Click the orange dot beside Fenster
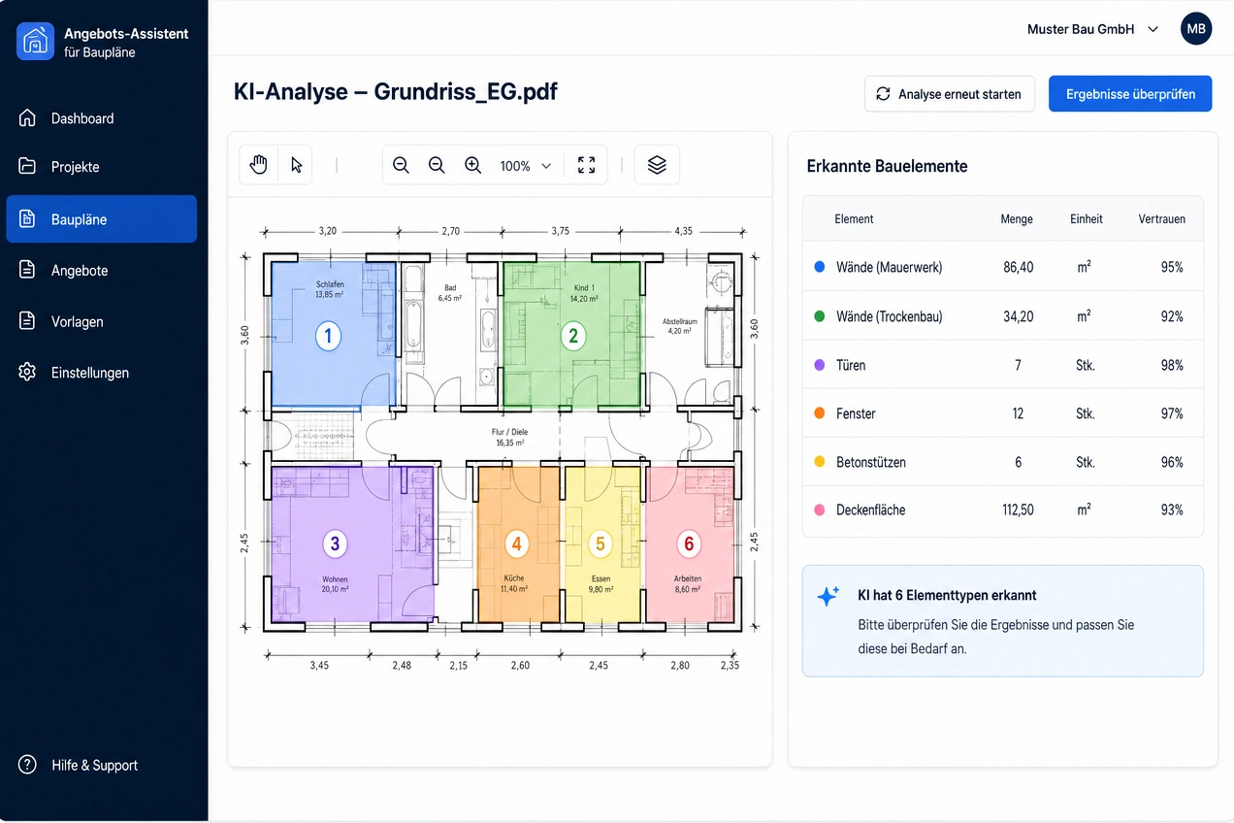1234x823 pixels. click(820, 413)
